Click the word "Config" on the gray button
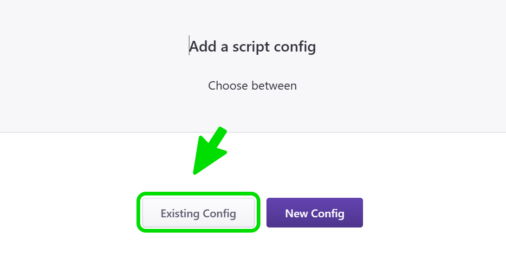 click(220, 214)
